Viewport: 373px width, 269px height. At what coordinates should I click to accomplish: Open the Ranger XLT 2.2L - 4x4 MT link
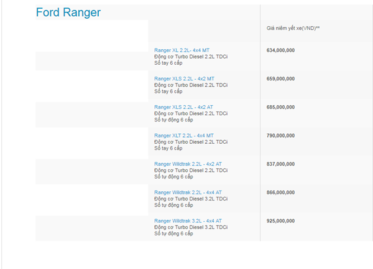pyautogui.click(x=183, y=135)
